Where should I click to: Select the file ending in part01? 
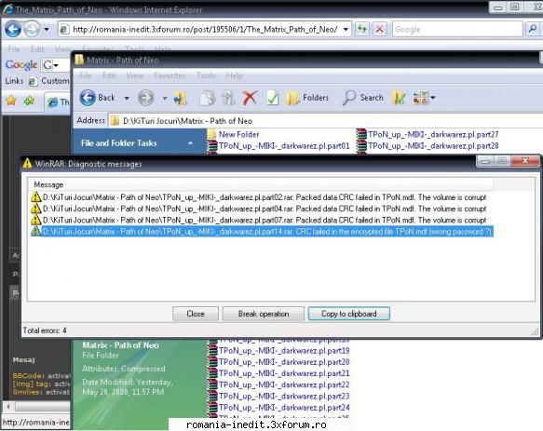point(278,146)
